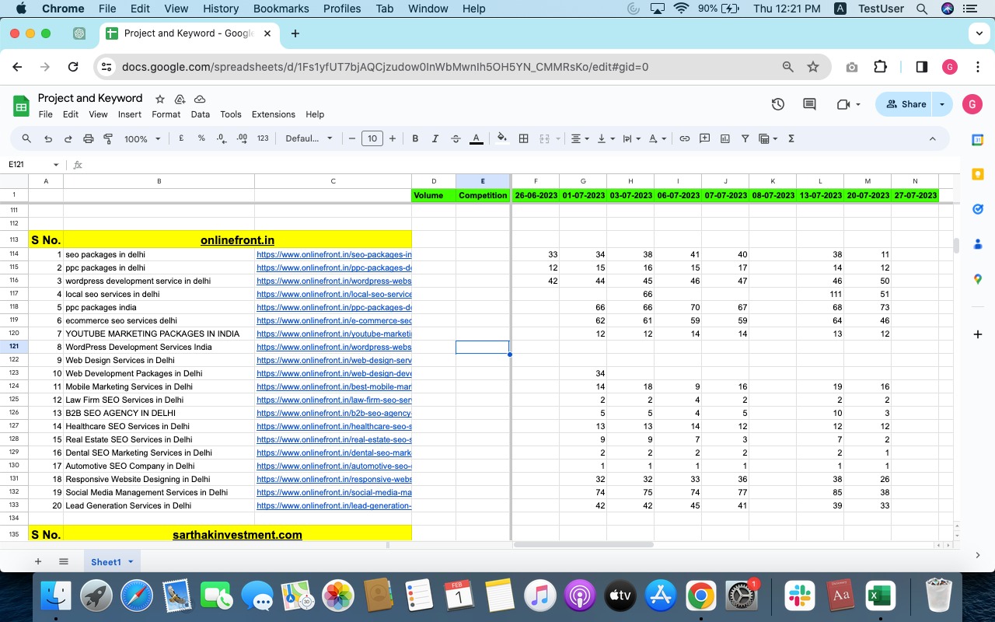Viewport: 995px width, 622px height.
Task: Click the font size input field
Action: click(372, 138)
